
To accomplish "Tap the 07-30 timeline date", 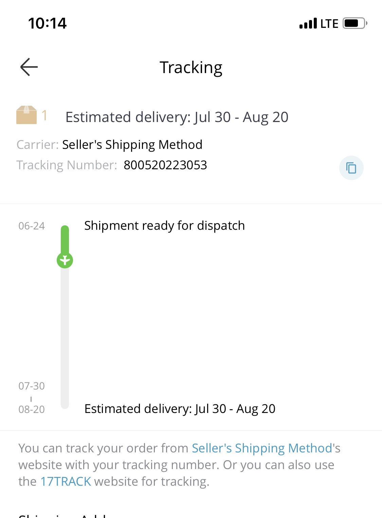I will coord(32,386).
